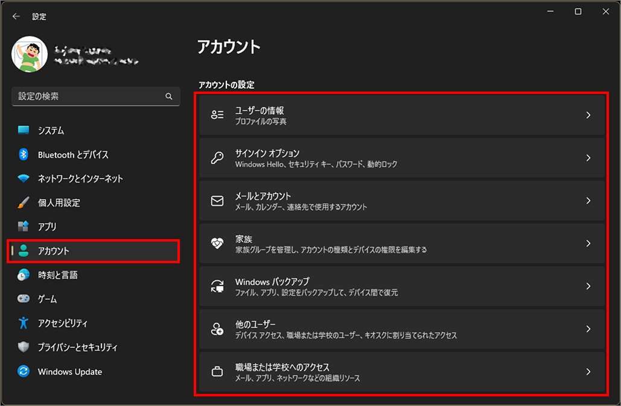The image size is (621, 406).
Task: Click the chevron on 家族 row
Action: [x=588, y=243]
